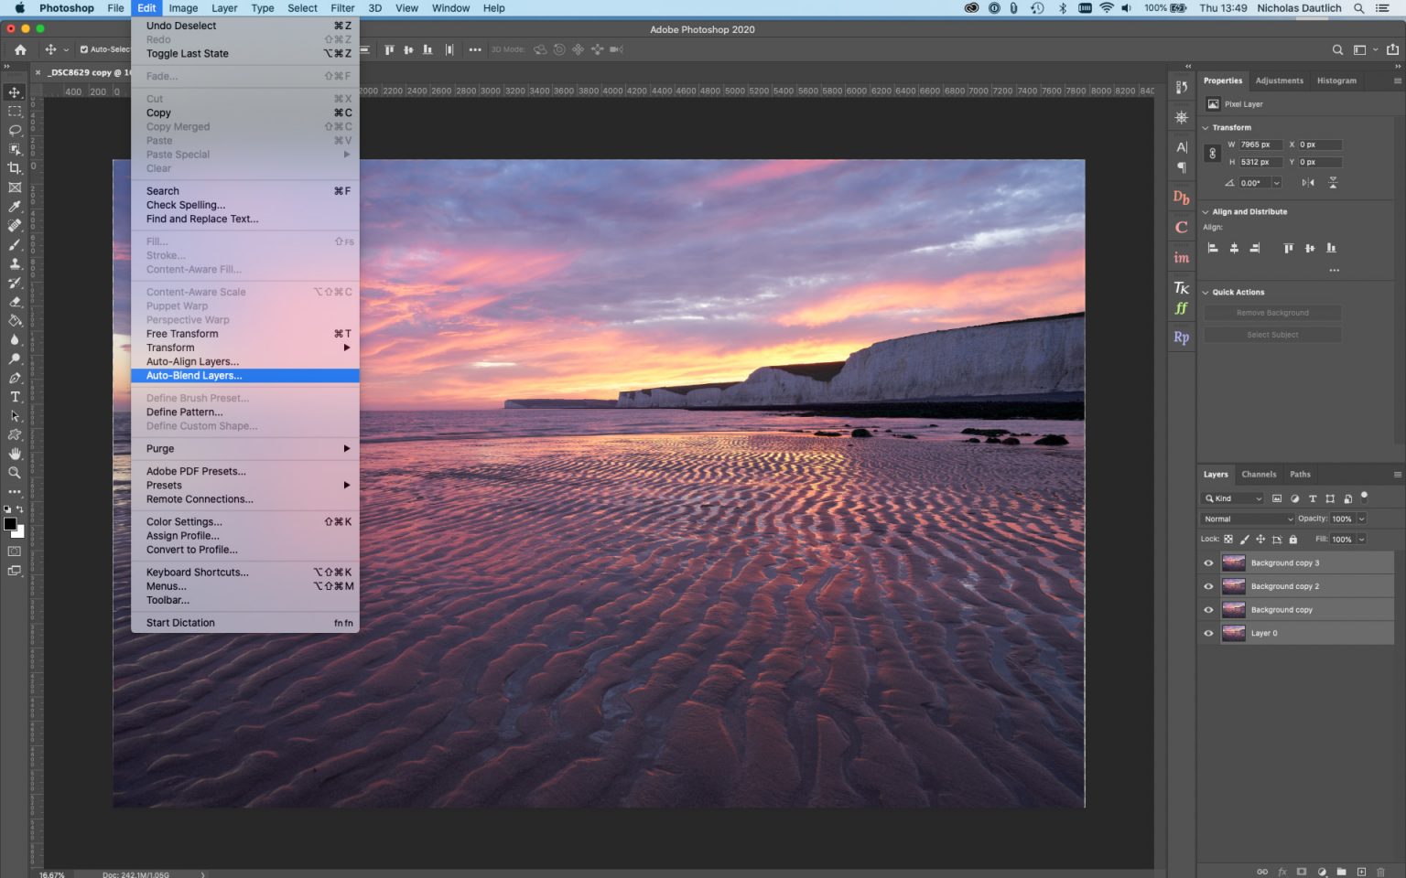Click the Remove Background quick action
This screenshot has width=1406, height=878.
pyautogui.click(x=1272, y=312)
